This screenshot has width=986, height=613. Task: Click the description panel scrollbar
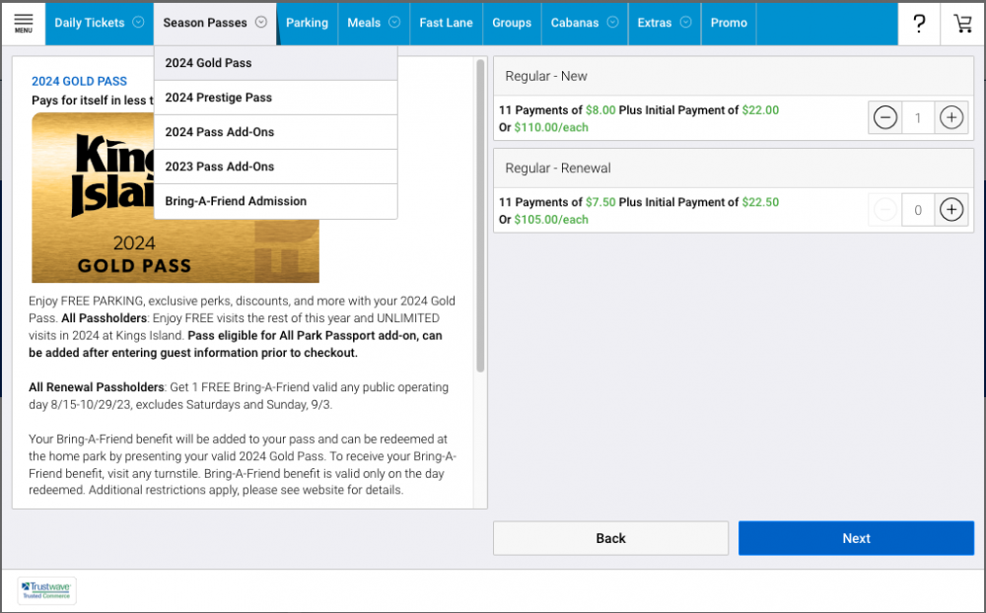480,217
